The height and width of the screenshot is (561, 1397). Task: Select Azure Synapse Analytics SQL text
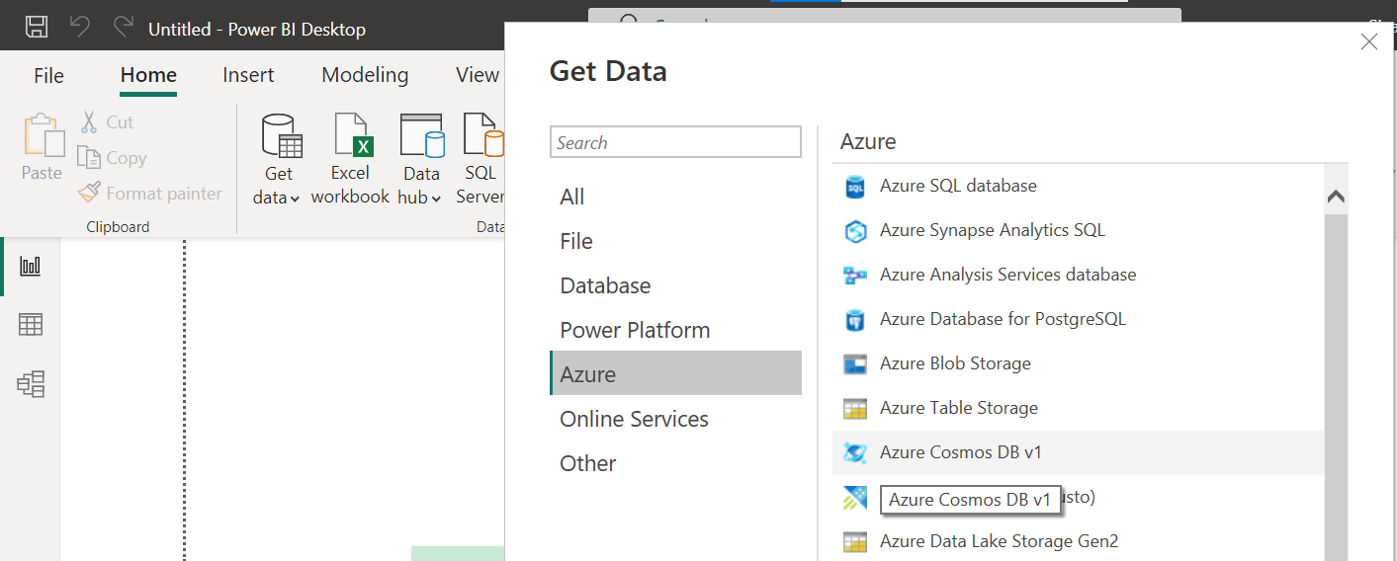coord(993,230)
